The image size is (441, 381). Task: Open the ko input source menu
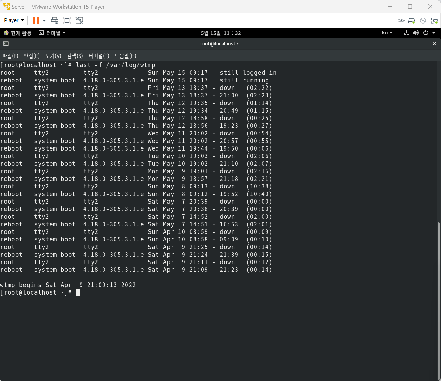[387, 33]
